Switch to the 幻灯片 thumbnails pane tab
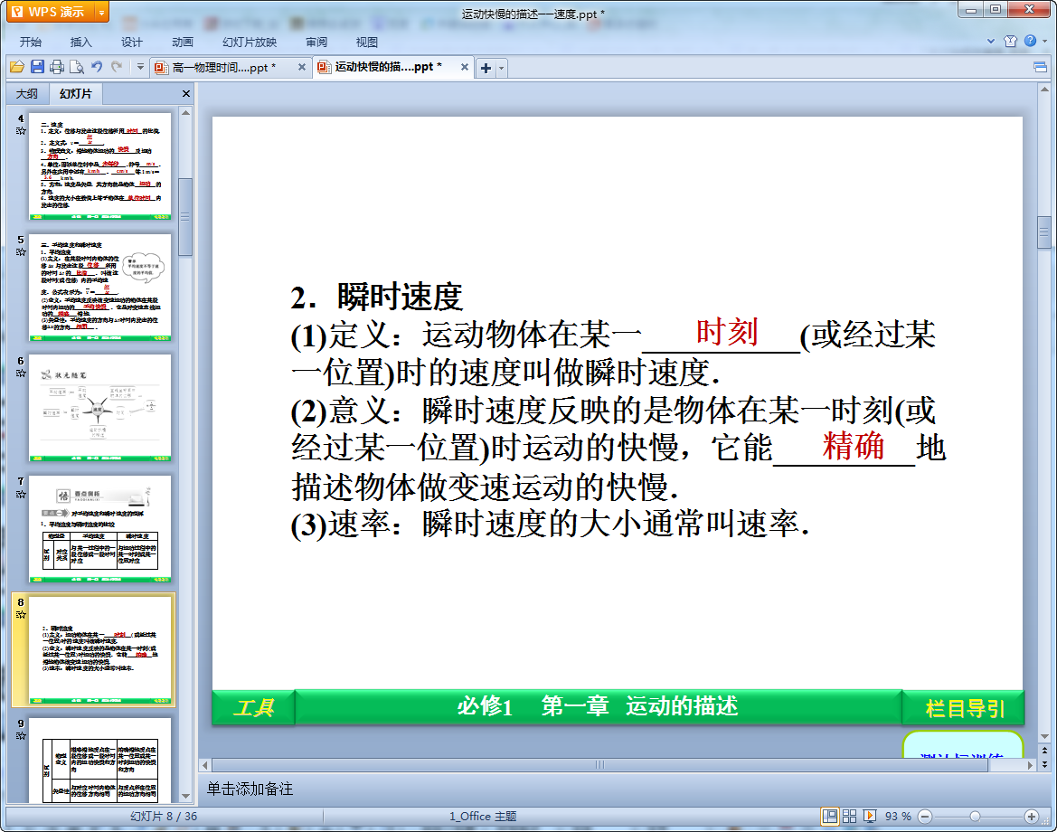1057x832 pixels. tap(75, 94)
